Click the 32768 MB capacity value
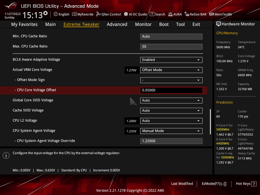 coord(245,89)
